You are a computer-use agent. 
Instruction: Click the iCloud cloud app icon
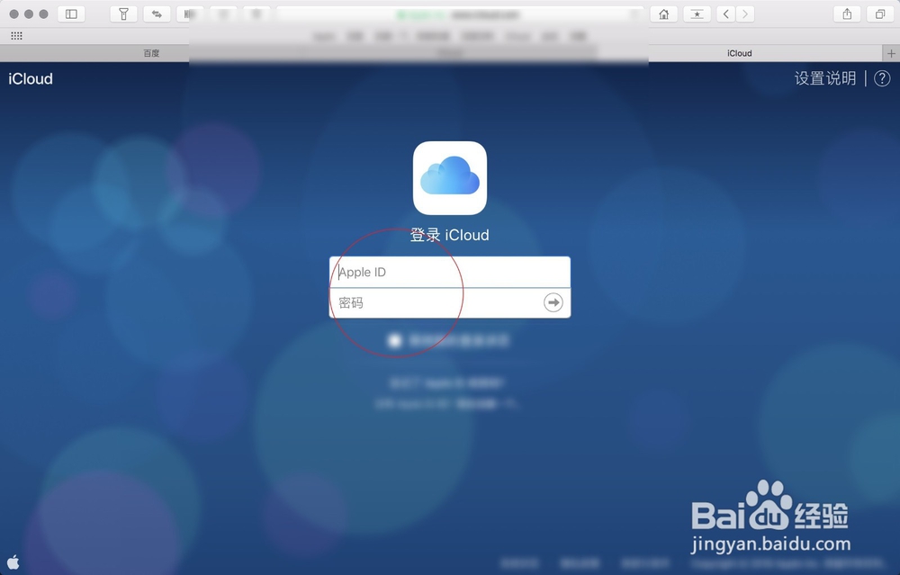point(450,178)
